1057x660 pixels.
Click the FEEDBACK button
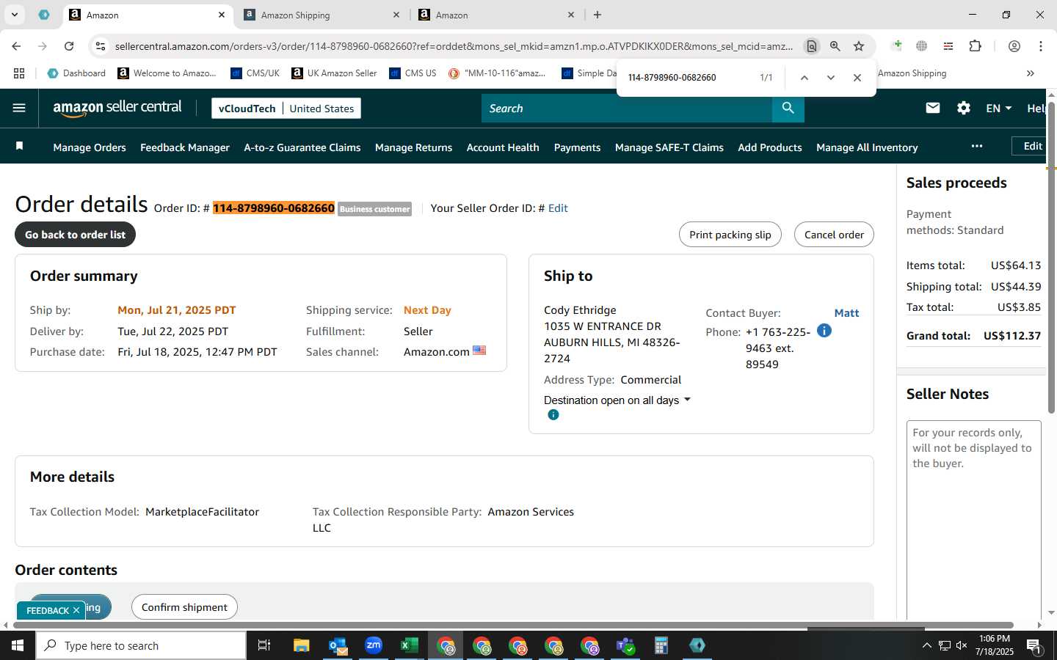47,610
